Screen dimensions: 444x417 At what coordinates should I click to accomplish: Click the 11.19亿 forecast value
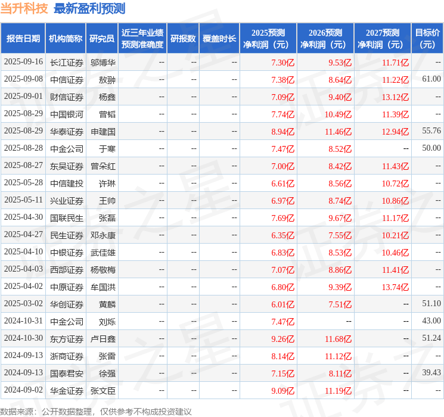point(338,391)
